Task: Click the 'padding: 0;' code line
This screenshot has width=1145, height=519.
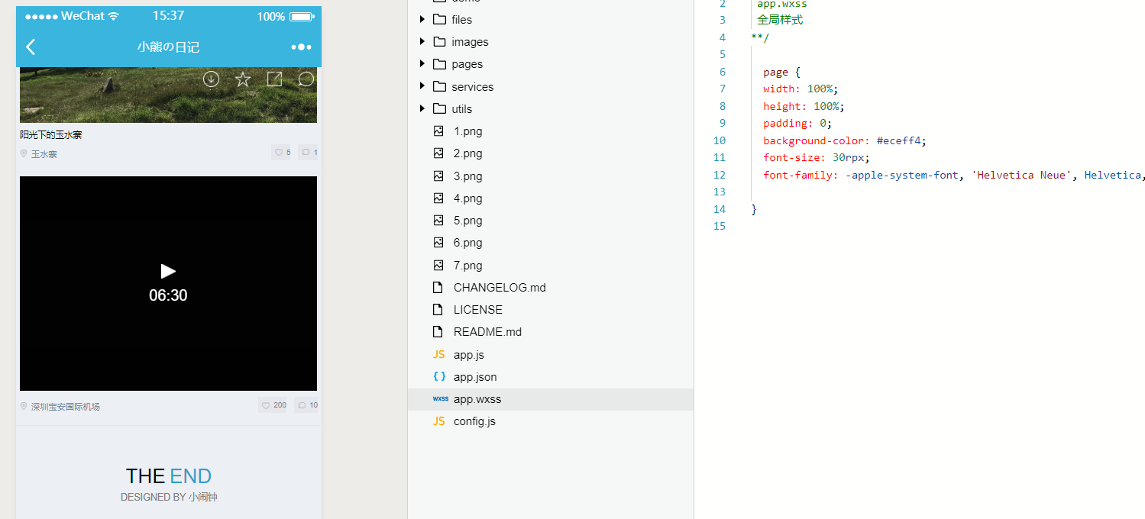Action: 797,123
